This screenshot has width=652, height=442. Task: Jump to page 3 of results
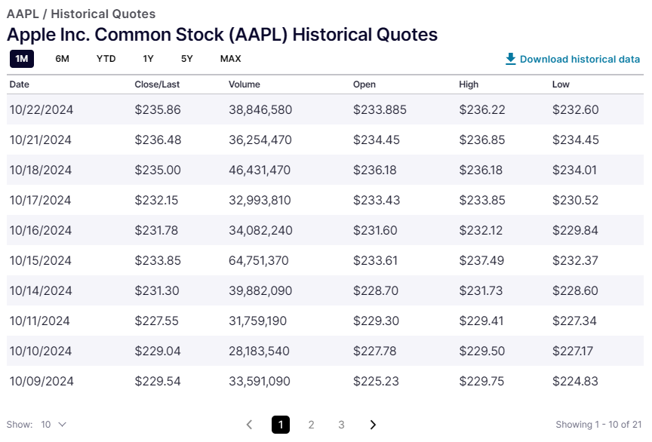(342, 425)
